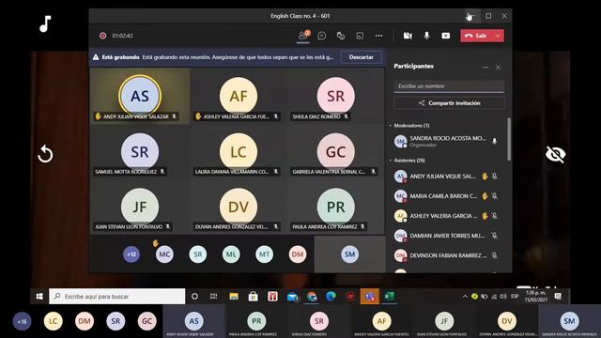Open the participants panel icon in toolbar
Viewport: 601px width, 338px height.
pos(303,36)
